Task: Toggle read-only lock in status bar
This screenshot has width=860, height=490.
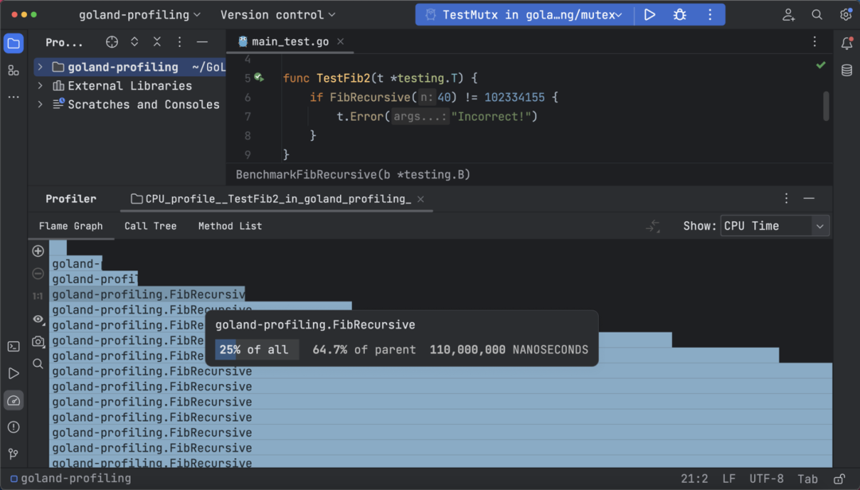Action: (840, 479)
